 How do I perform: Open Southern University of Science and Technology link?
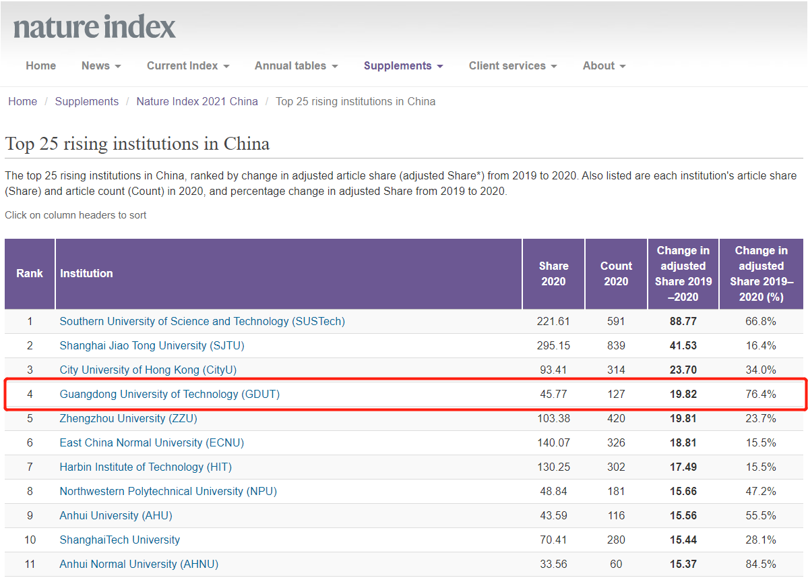pos(202,322)
